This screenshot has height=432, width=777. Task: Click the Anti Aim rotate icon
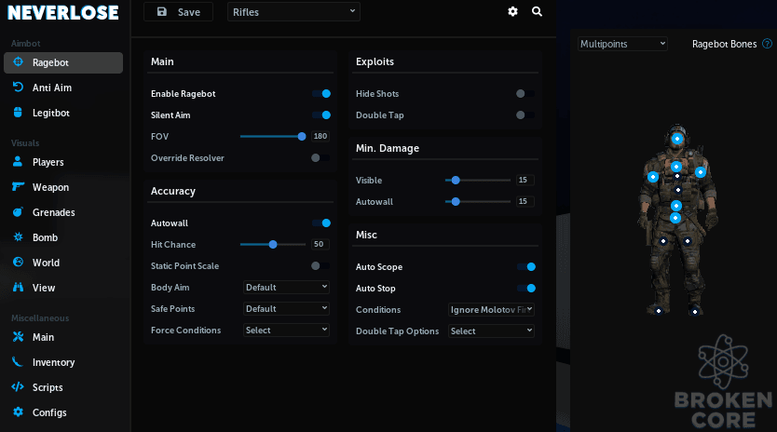point(18,88)
